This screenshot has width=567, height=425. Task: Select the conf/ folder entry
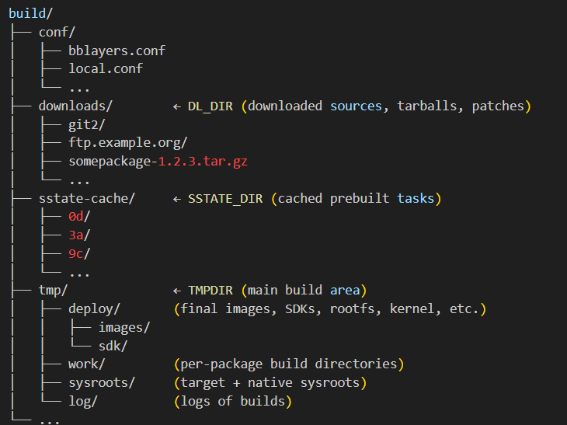click(x=57, y=32)
